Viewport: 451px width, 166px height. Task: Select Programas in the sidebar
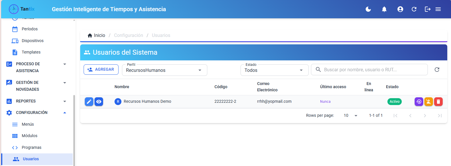click(x=31, y=147)
